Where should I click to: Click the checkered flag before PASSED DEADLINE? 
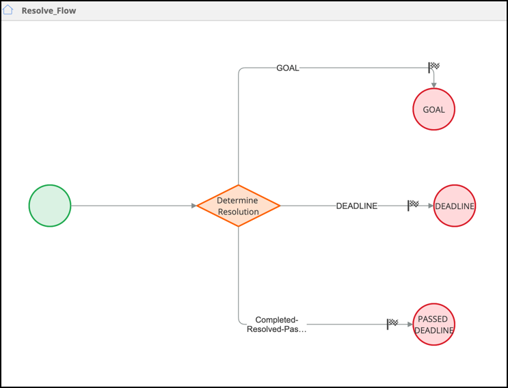pos(392,324)
